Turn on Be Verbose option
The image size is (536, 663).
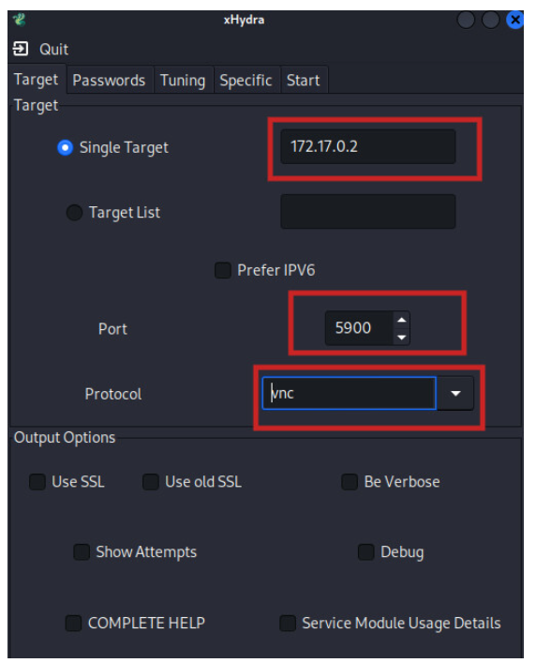tap(350, 482)
